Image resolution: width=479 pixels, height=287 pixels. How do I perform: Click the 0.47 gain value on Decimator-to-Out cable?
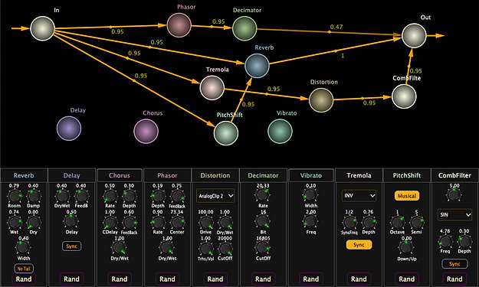336,27
